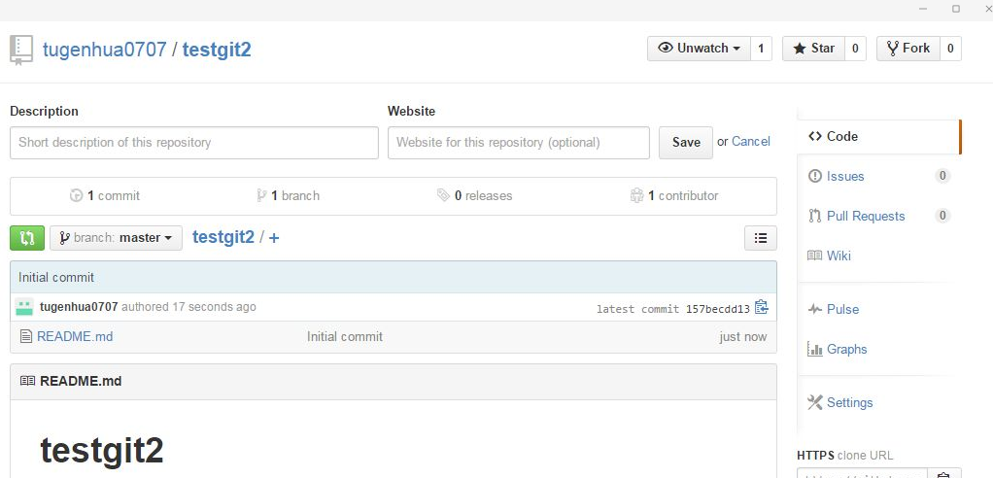Click the file list view icon button

pyautogui.click(x=761, y=238)
